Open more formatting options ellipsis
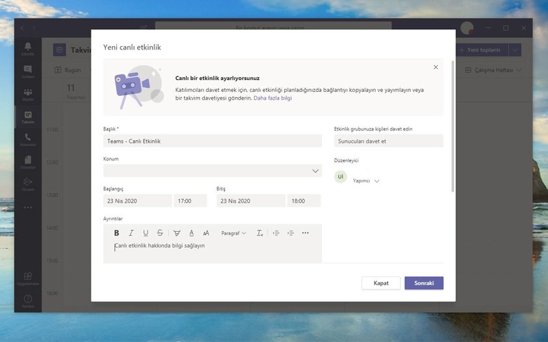548x342 pixels. click(305, 233)
